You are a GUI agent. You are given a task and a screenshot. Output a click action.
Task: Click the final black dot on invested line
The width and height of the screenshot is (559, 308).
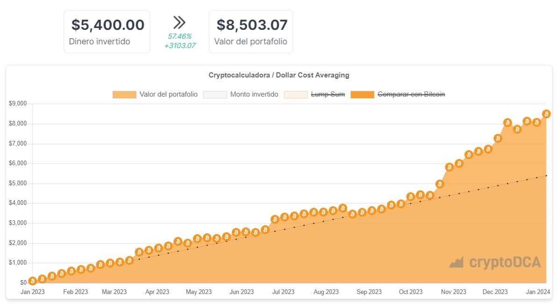546,175
